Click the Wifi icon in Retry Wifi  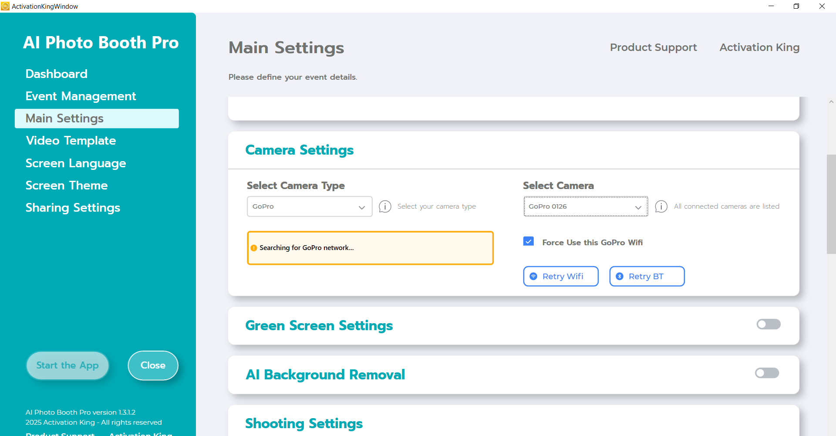click(x=533, y=277)
